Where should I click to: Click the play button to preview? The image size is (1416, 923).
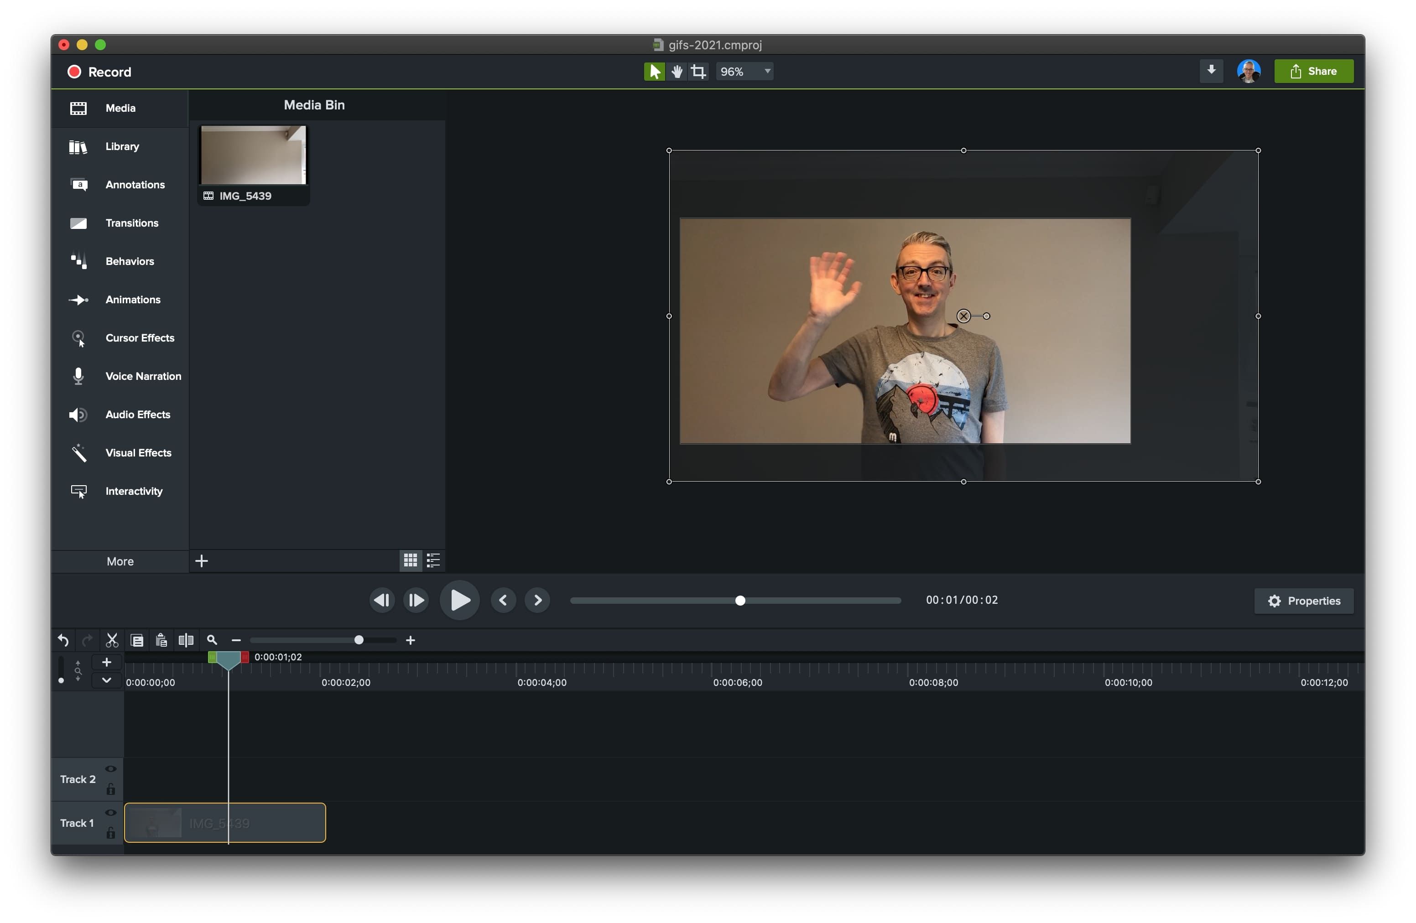click(458, 600)
